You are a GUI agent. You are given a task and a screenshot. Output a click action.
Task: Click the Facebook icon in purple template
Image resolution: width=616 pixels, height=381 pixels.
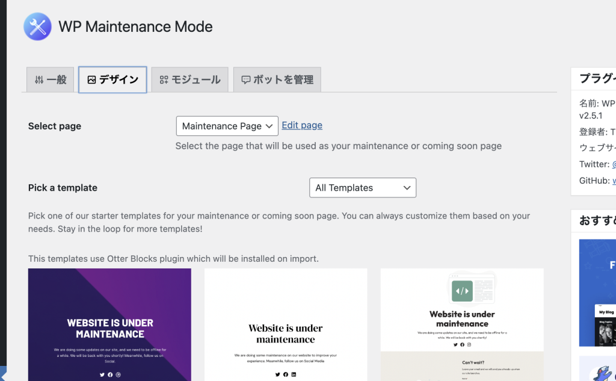coord(110,375)
